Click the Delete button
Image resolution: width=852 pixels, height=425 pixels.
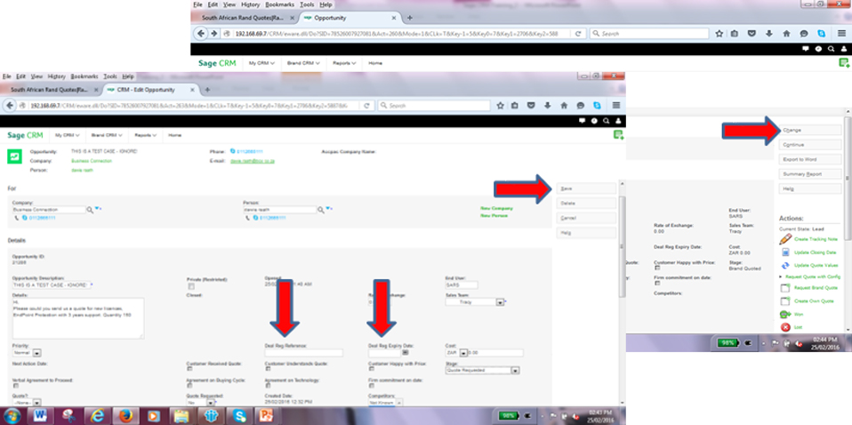(x=586, y=203)
